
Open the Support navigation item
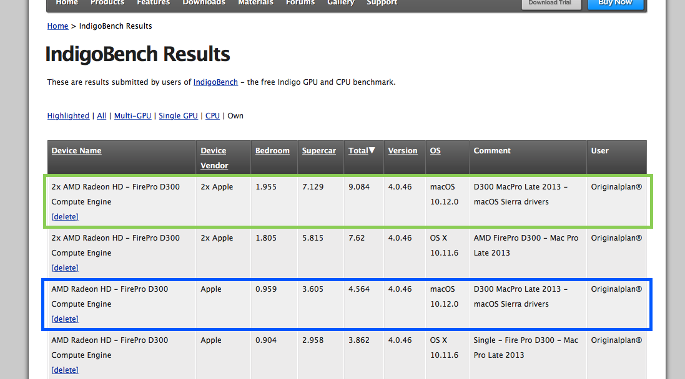click(x=382, y=2)
